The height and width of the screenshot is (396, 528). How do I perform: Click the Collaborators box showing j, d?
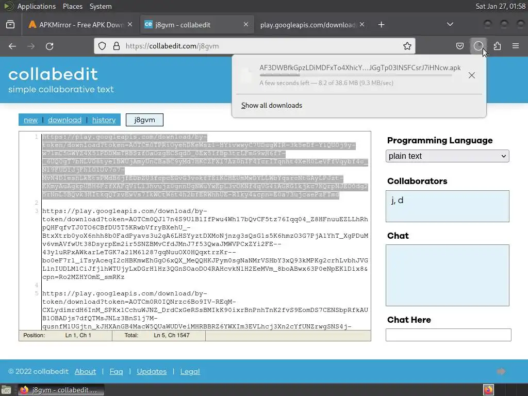coord(447,206)
